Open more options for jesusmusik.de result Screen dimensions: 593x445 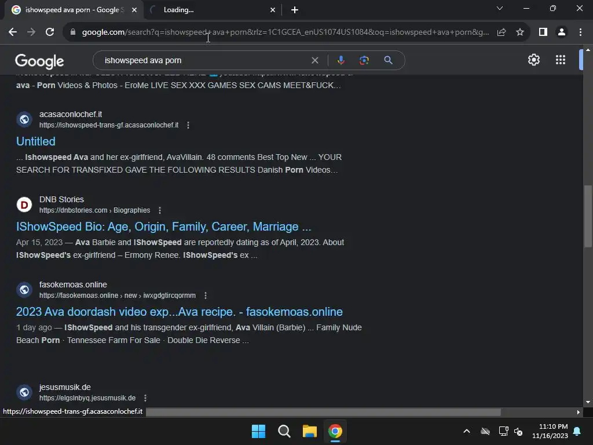click(x=145, y=398)
